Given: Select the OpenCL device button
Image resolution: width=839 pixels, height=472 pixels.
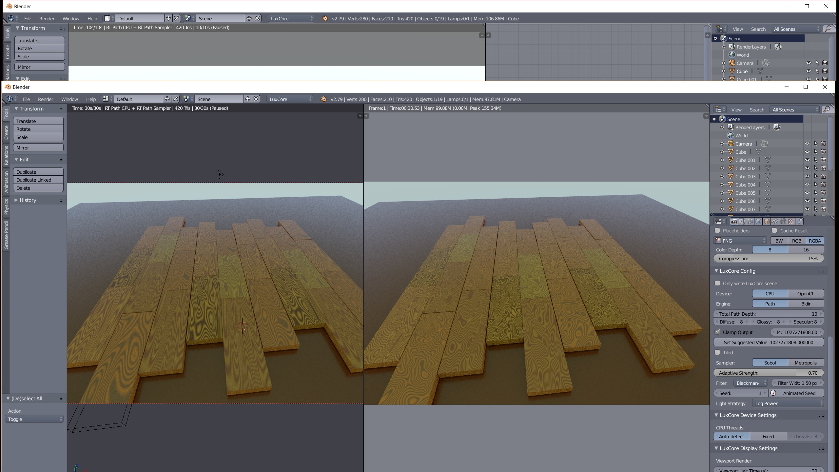Looking at the screenshot, I should (806, 293).
